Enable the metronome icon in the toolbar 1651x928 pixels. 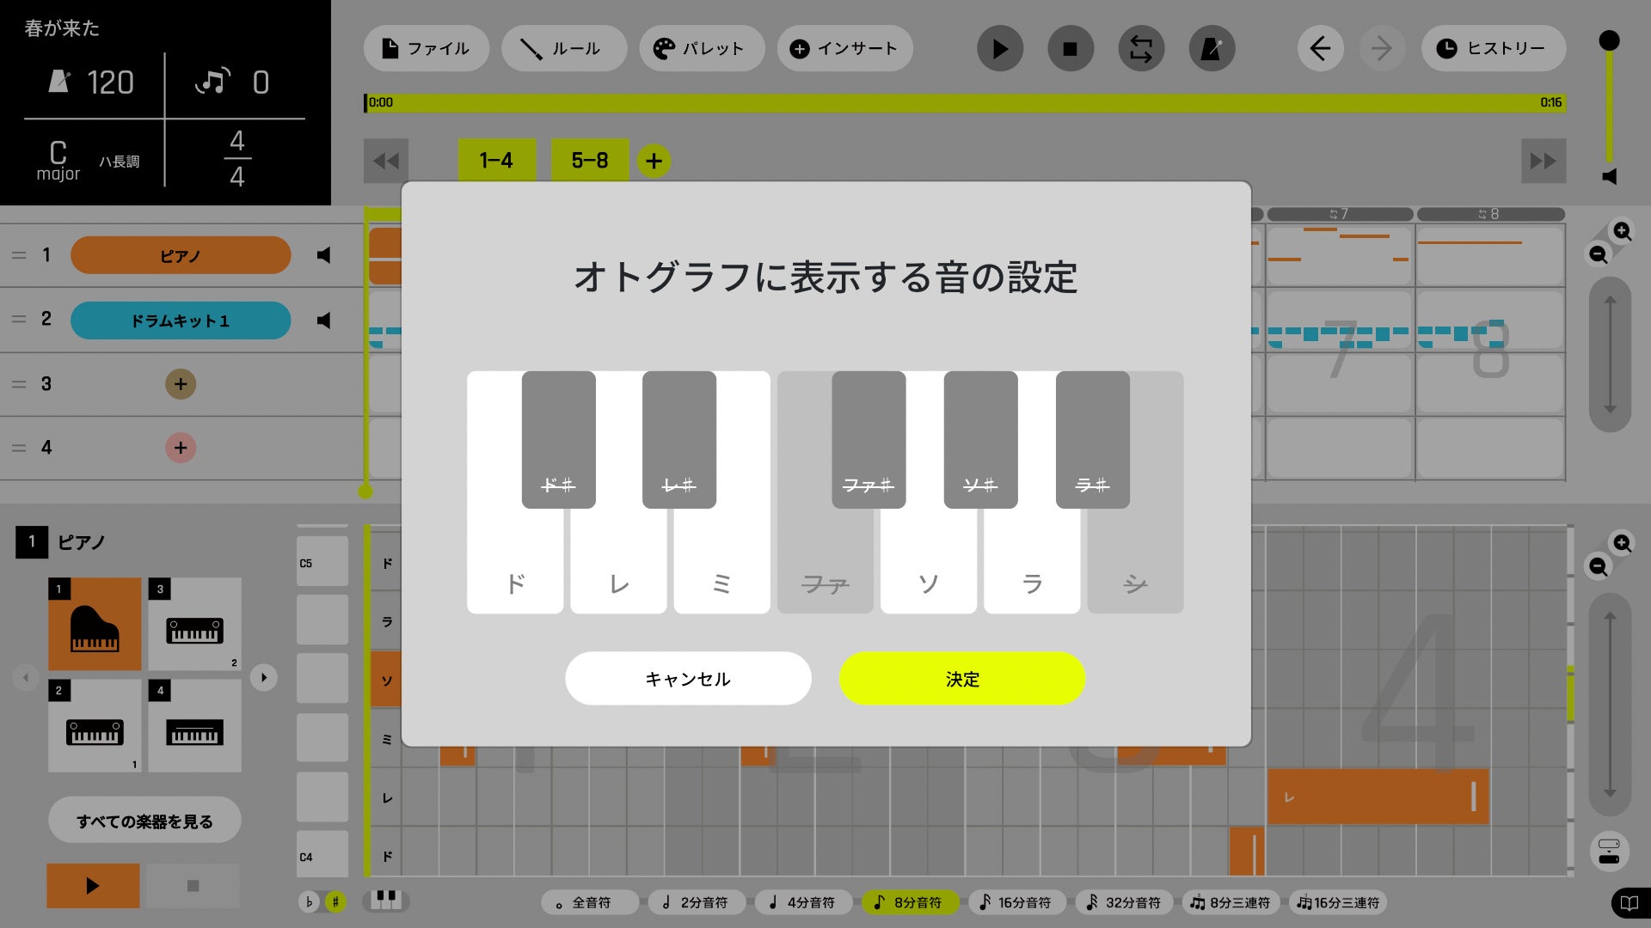coord(1211,49)
